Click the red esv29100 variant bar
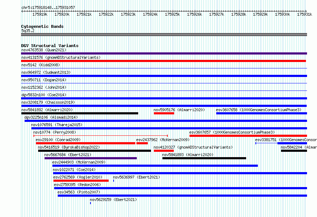Image resolution: width=317 pixels, height=217 pixels. [x=85, y=143]
